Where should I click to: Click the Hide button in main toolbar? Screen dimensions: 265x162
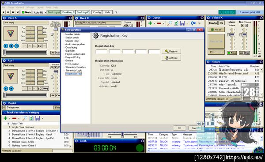point(107,12)
